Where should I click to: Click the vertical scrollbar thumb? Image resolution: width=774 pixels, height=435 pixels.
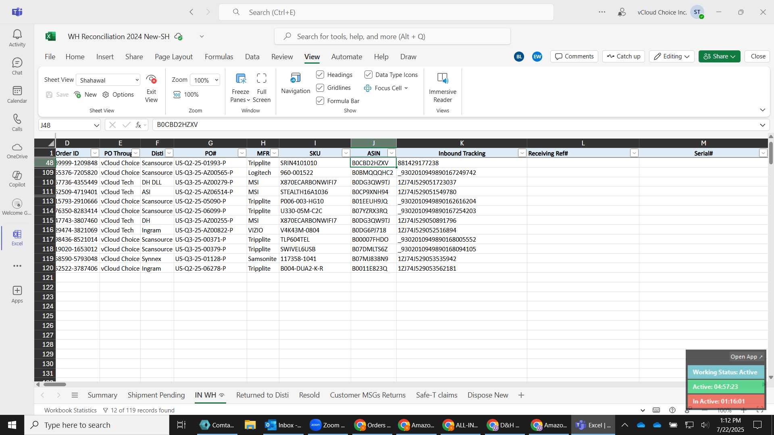point(771,153)
